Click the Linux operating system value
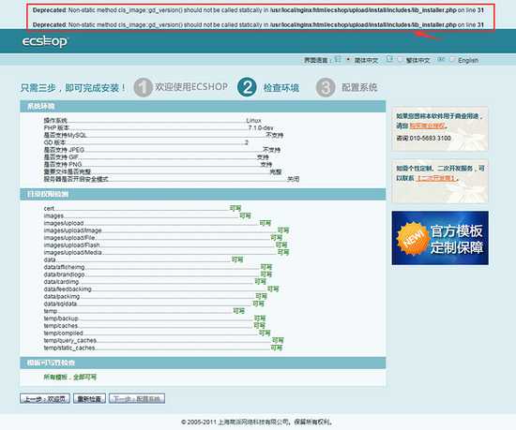Viewport: 516px width, 430px height. tap(253, 121)
